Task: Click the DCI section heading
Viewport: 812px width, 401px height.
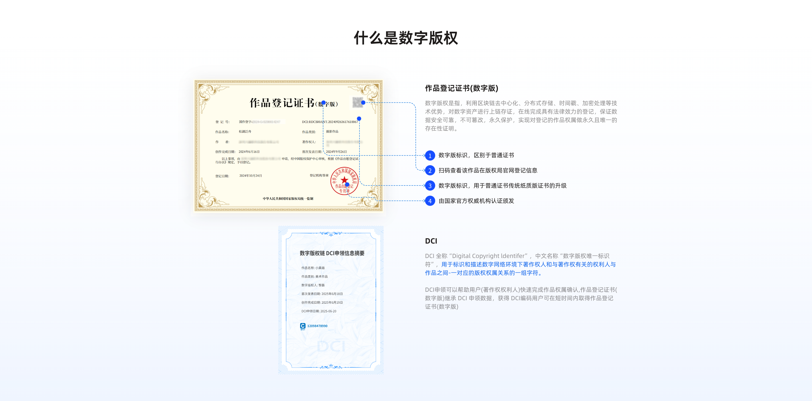Action: coord(431,241)
